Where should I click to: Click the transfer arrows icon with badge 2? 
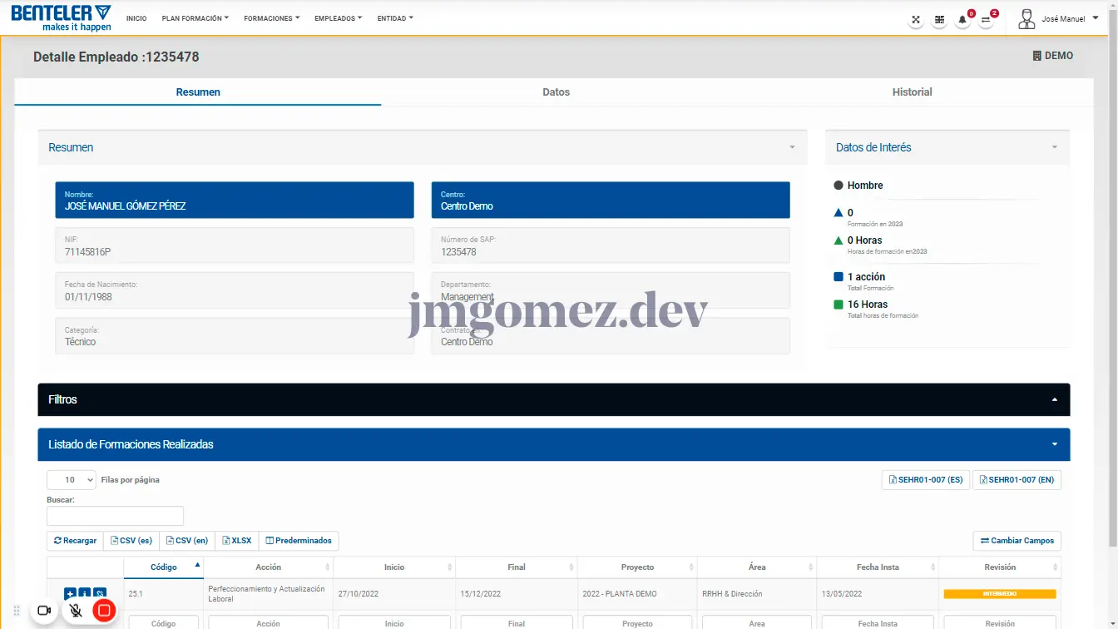986,19
